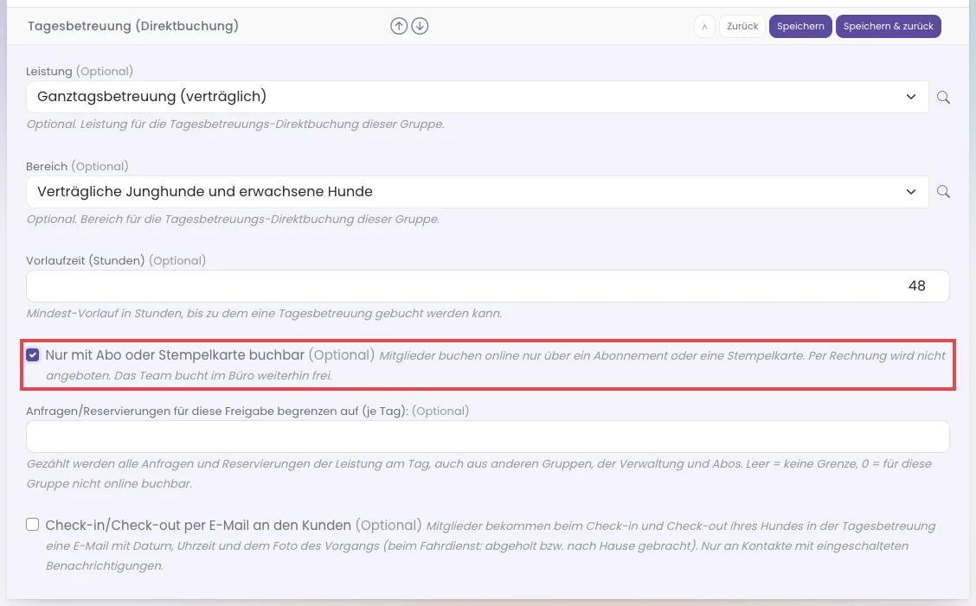The image size is (976, 606).
Task: Click the Zurück button
Action: (742, 26)
